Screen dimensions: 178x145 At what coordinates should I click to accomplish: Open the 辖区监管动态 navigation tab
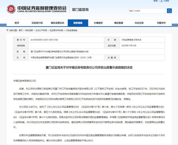click(x=57, y=23)
